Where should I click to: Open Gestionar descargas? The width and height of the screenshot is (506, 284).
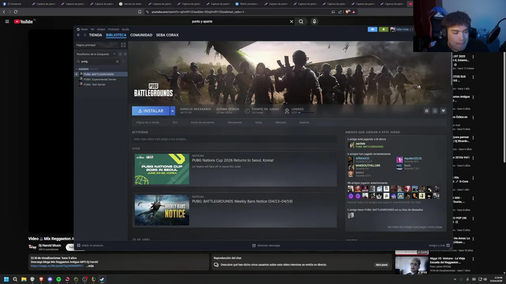[x=266, y=245]
